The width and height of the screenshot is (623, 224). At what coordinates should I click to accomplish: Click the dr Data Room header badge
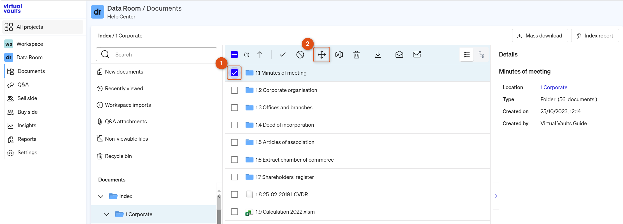(x=97, y=12)
